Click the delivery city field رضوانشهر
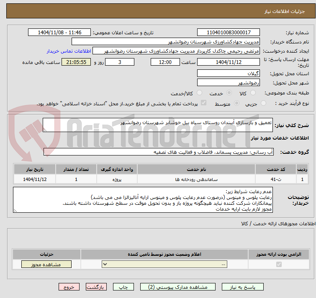This screenshot has width=316, height=298. pos(229,82)
